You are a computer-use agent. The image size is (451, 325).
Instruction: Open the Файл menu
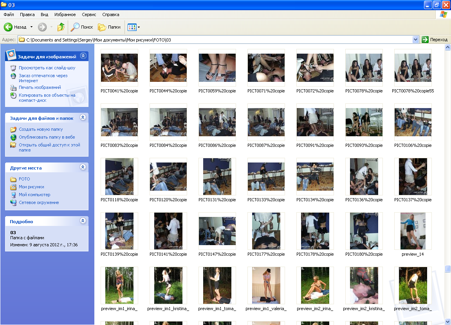[9, 14]
